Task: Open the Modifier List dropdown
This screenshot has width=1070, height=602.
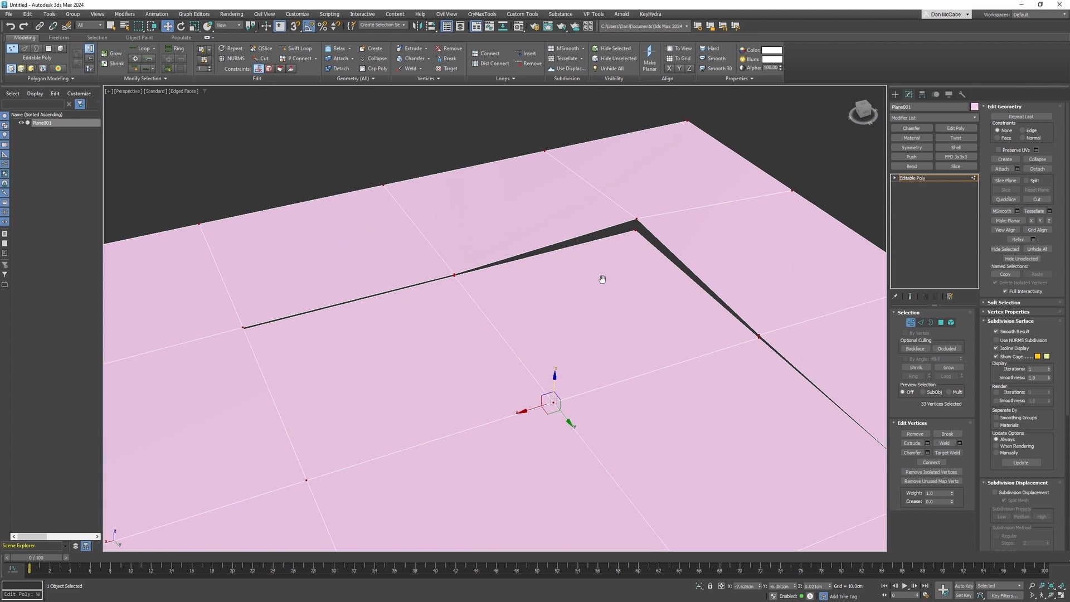Action: (933, 118)
